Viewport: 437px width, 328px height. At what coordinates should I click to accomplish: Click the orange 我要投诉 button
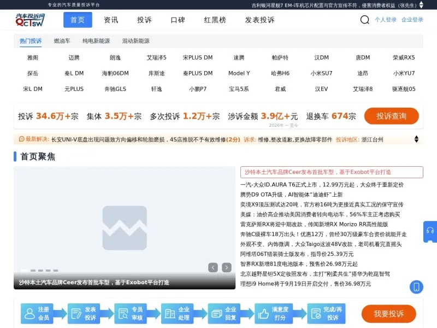[389, 314]
